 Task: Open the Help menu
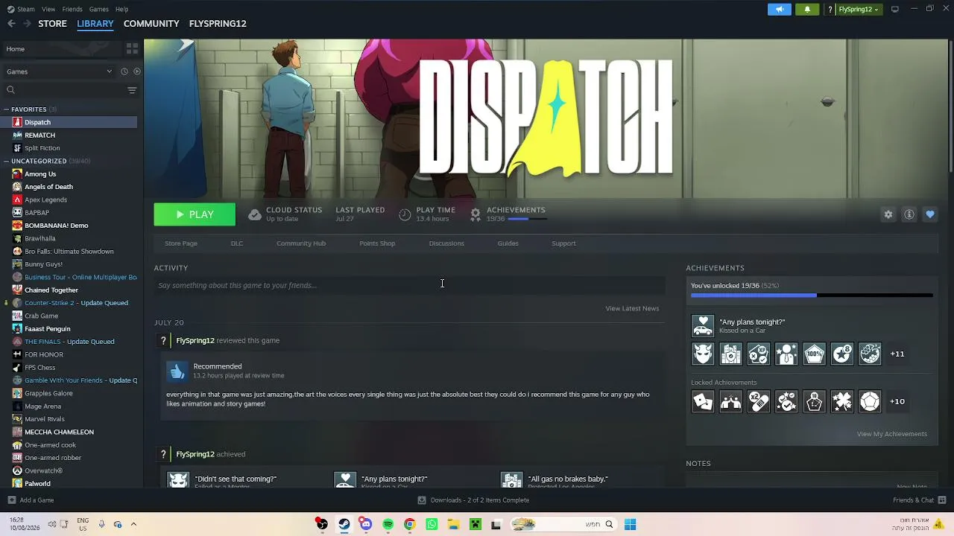tap(121, 9)
